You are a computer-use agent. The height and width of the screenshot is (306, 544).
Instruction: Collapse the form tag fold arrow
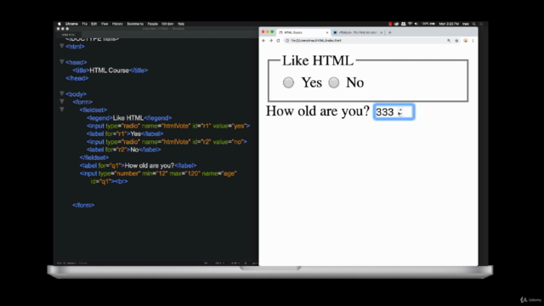pyautogui.click(x=62, y=101)
